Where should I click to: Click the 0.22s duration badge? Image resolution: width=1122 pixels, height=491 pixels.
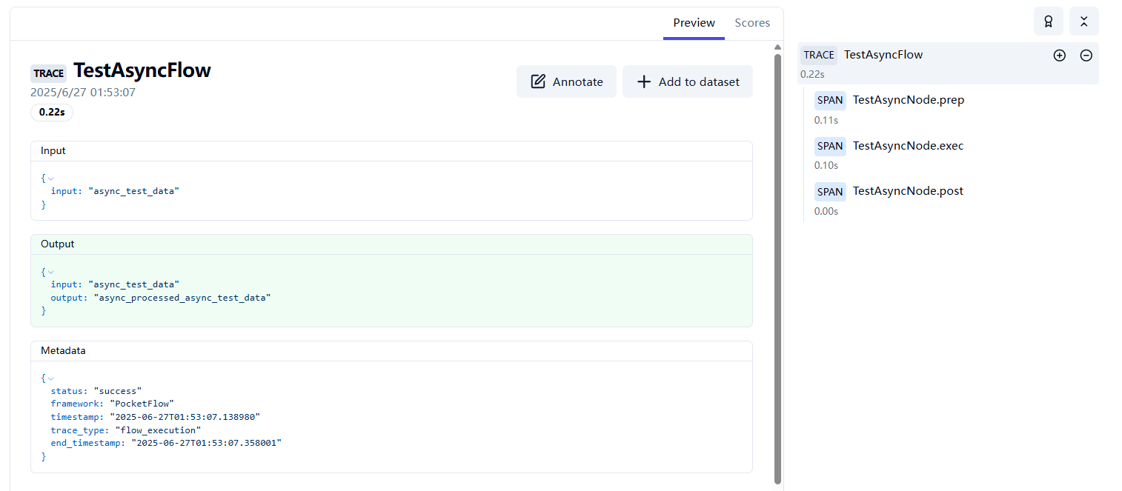[52, 113]
